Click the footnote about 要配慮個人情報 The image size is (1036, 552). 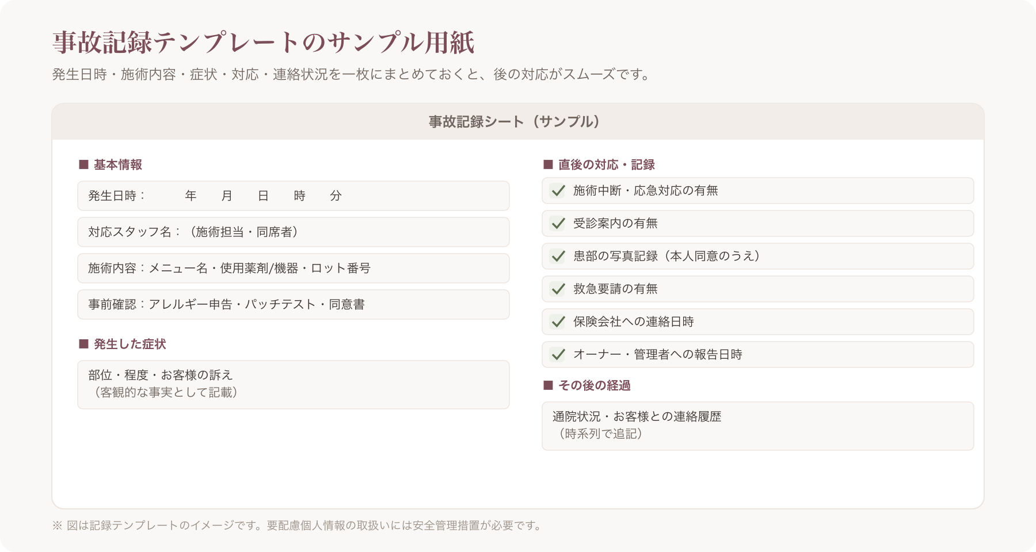tap(297, 526)
